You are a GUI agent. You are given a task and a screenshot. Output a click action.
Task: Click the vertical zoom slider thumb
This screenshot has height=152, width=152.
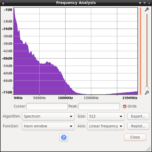click(147, 88)
